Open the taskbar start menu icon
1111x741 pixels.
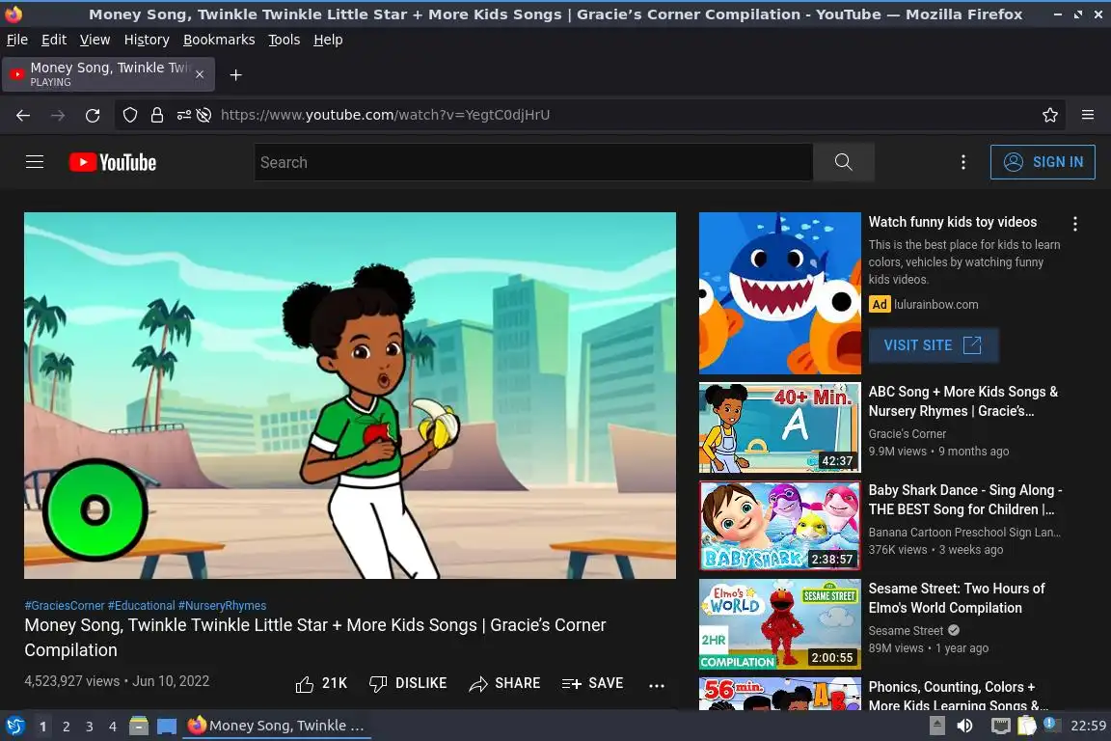[x=14, y=726]
